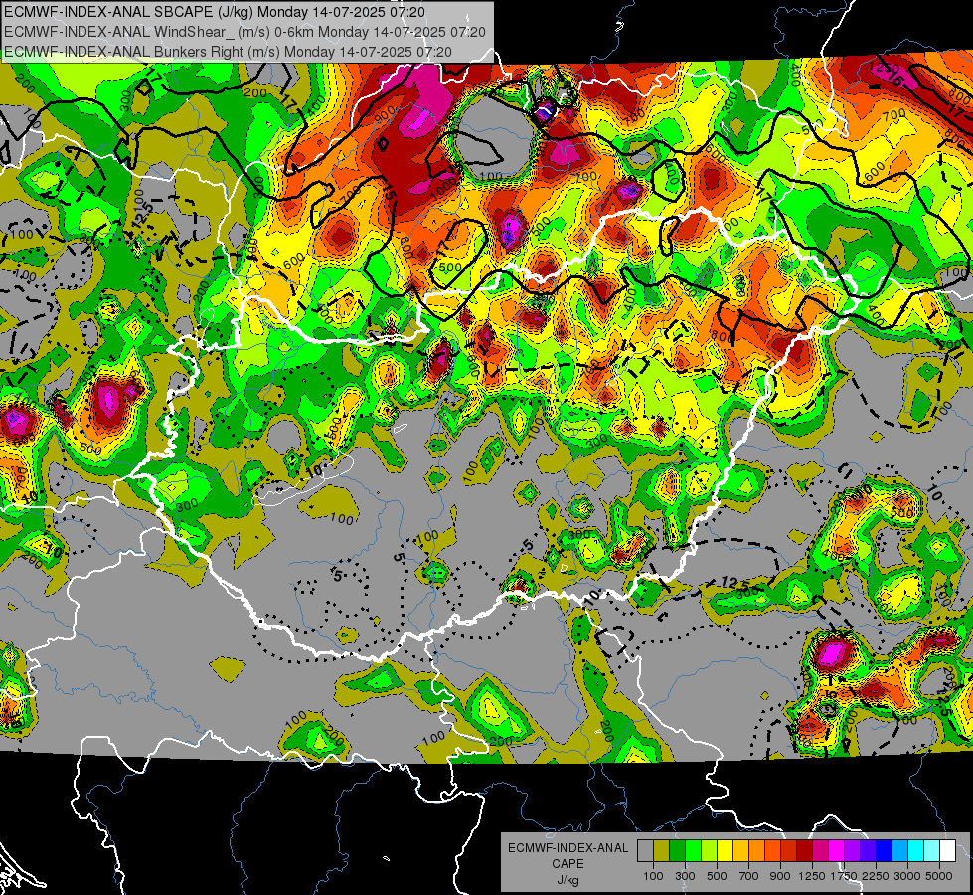Screen dimensions: 973x895
Task: Select the bright magenta legend swatch
Action: 837,850
